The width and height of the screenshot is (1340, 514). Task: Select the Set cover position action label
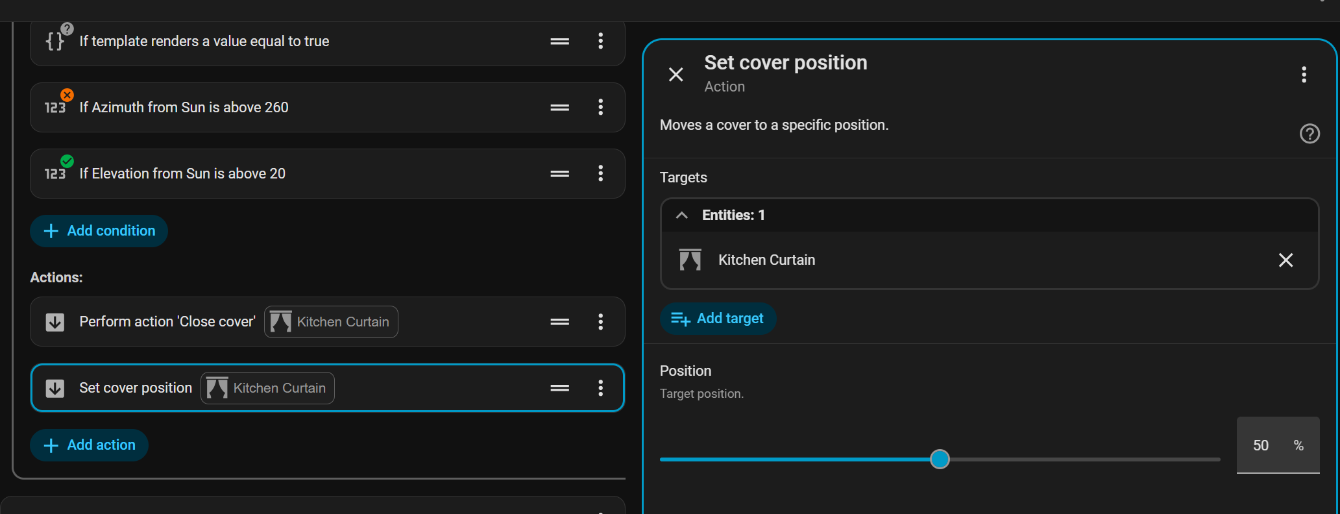[x=136, y=388]
